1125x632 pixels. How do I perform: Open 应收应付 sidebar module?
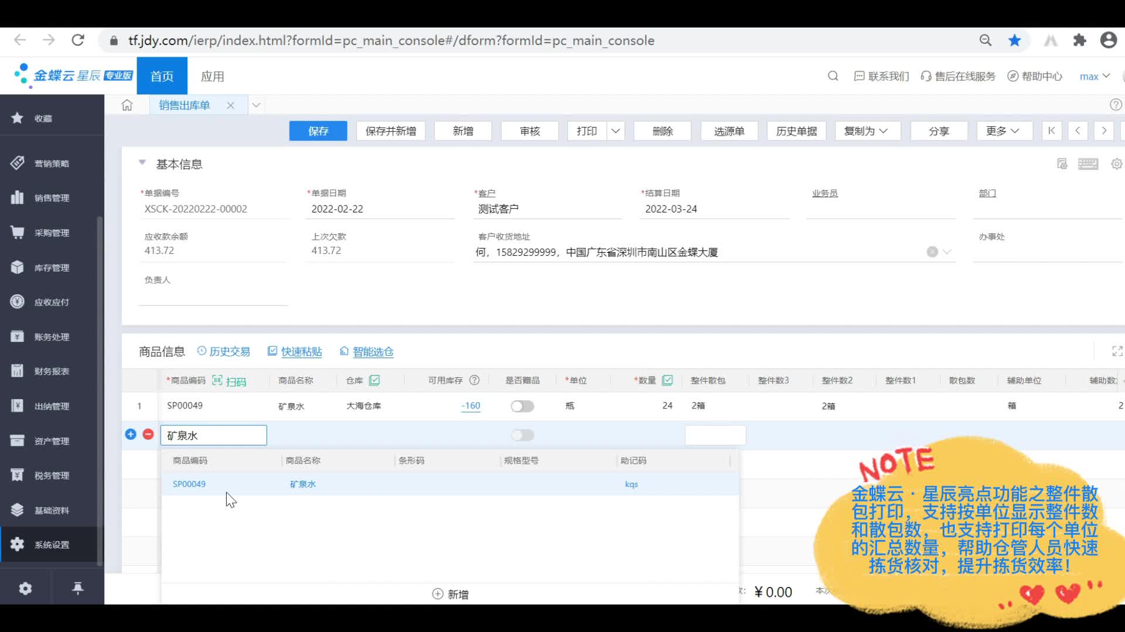coord(52,302)
